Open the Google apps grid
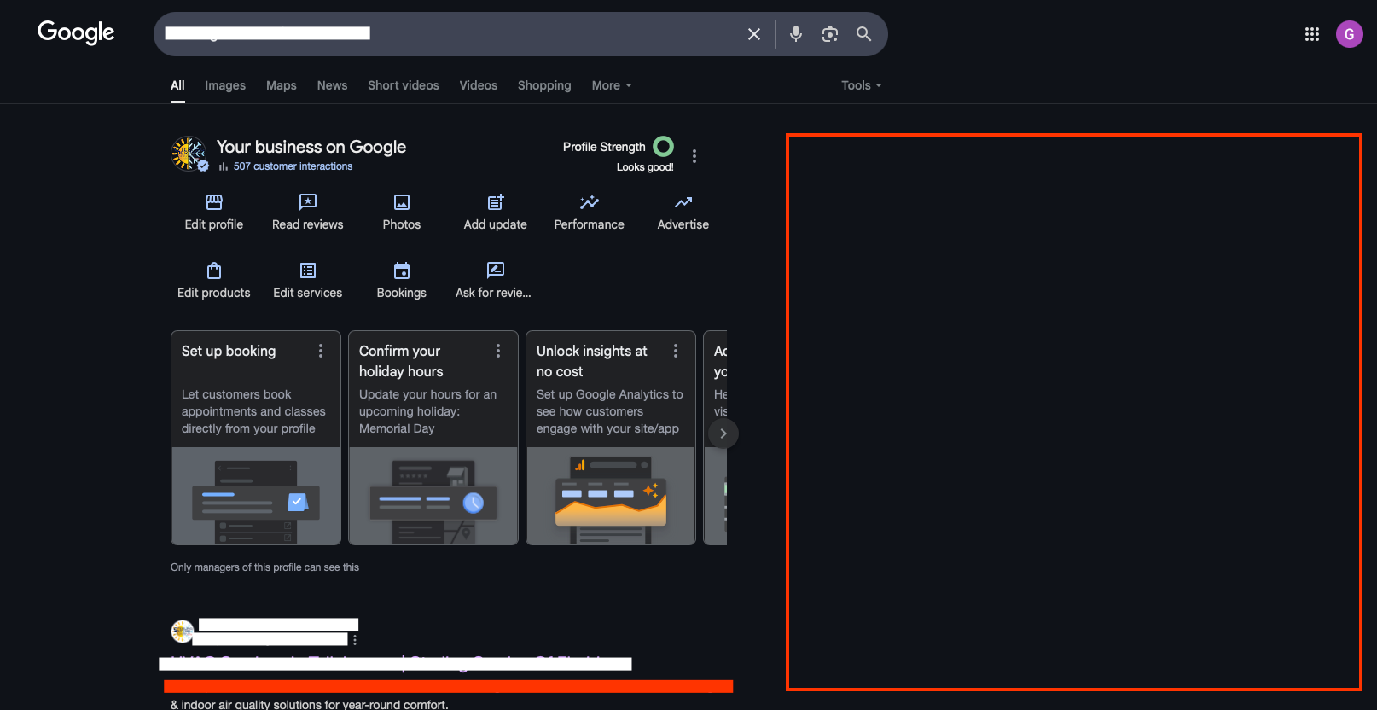This screenshot has height=710, width=1377. point(1312,34)
